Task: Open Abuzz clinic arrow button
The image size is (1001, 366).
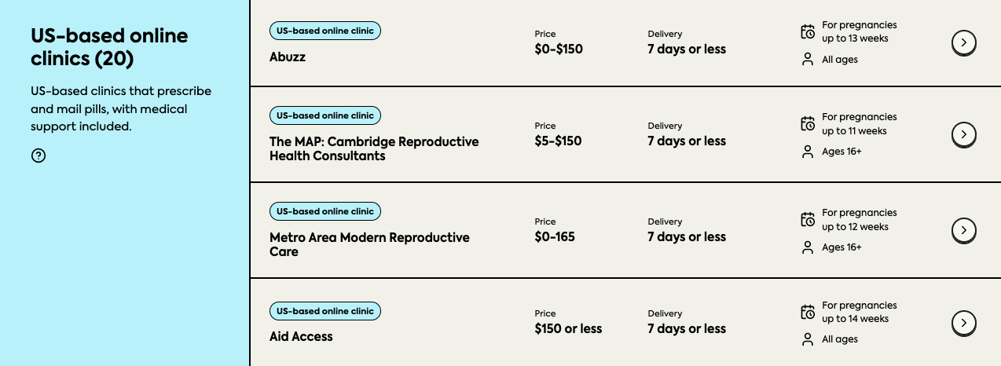Action: [x=963, y=42]
